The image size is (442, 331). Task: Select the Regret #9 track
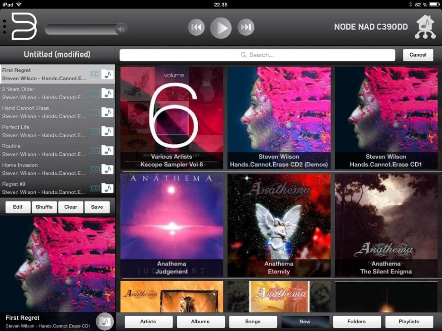[58, 188]
